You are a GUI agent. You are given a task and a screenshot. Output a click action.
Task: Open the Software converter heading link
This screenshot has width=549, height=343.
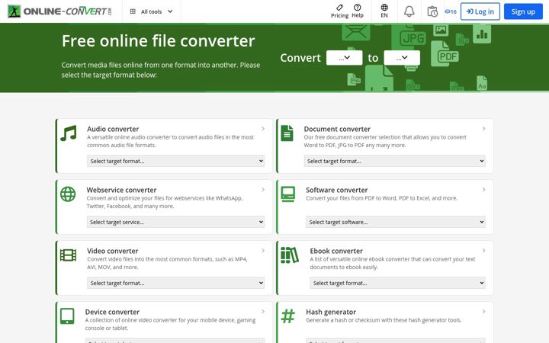tap(336, 190)
